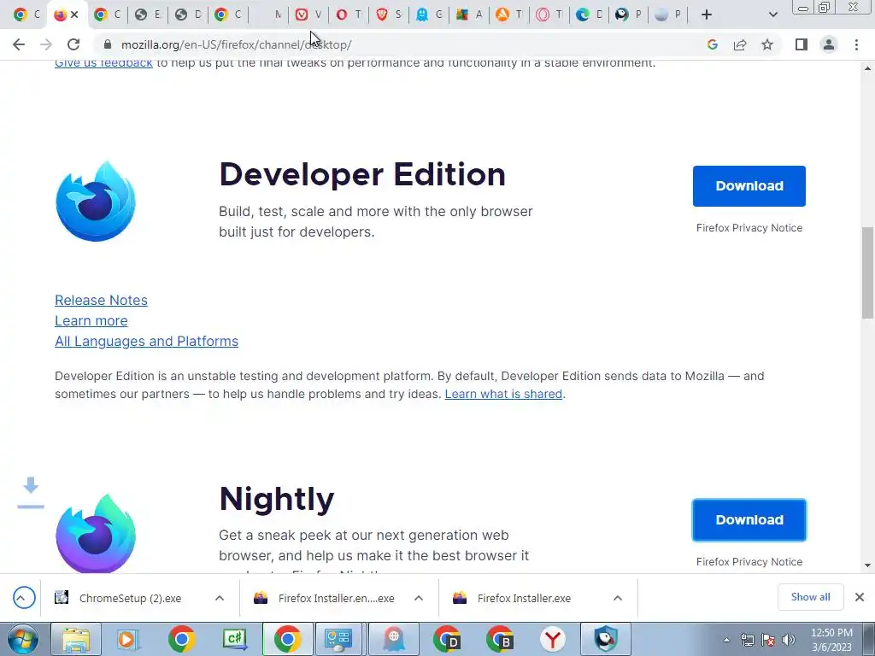Open All Languages and Platforms link

[x=146, y=341]
